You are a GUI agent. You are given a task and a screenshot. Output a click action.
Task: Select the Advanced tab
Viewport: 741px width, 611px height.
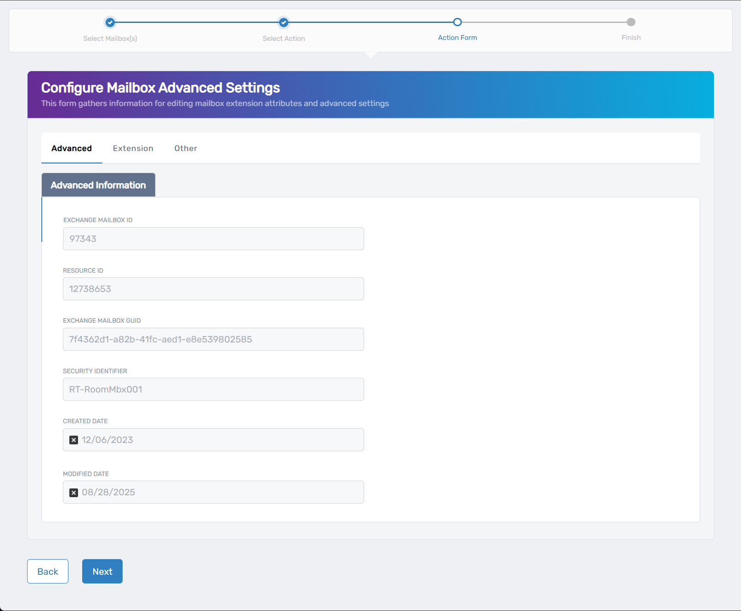pyautogui.click(x=71, y=148)
